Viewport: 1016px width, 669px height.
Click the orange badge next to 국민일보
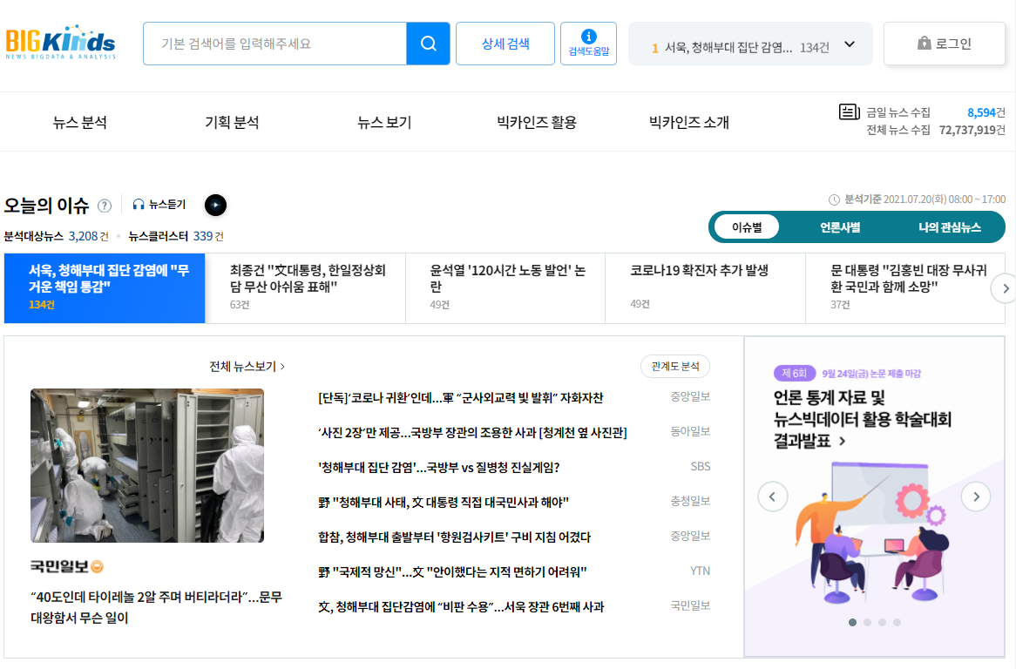pos(98,567)
